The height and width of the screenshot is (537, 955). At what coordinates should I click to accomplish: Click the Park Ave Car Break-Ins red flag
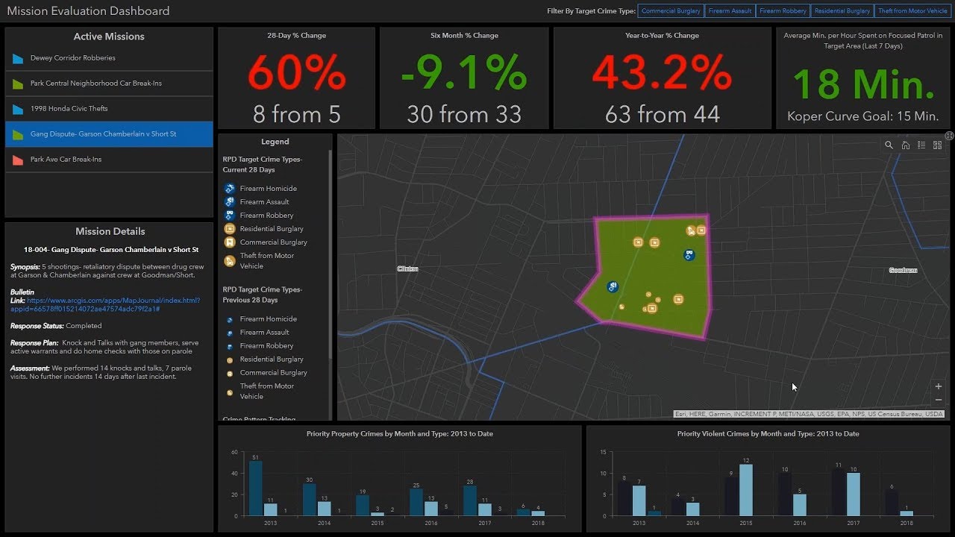tap(18, 160)
